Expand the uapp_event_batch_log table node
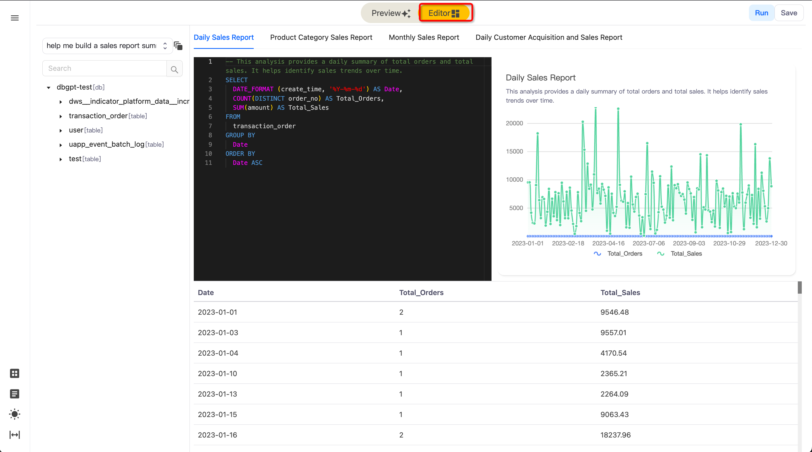Screen dimensions: 812x452 (61, 145)
